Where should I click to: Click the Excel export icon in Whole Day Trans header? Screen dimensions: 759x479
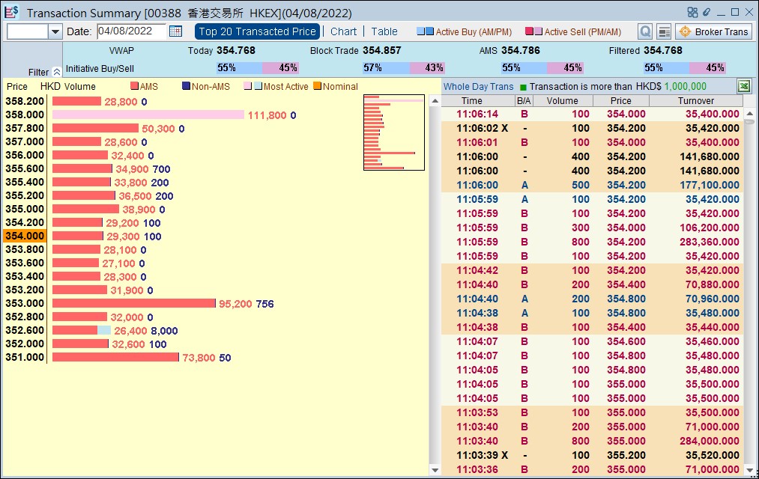tap(743, 86)
